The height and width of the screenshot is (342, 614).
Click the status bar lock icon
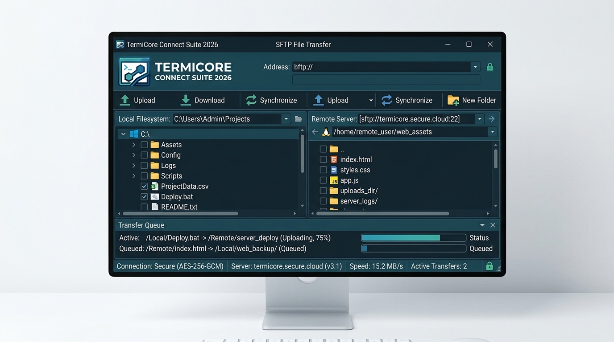tap(490, 266)
